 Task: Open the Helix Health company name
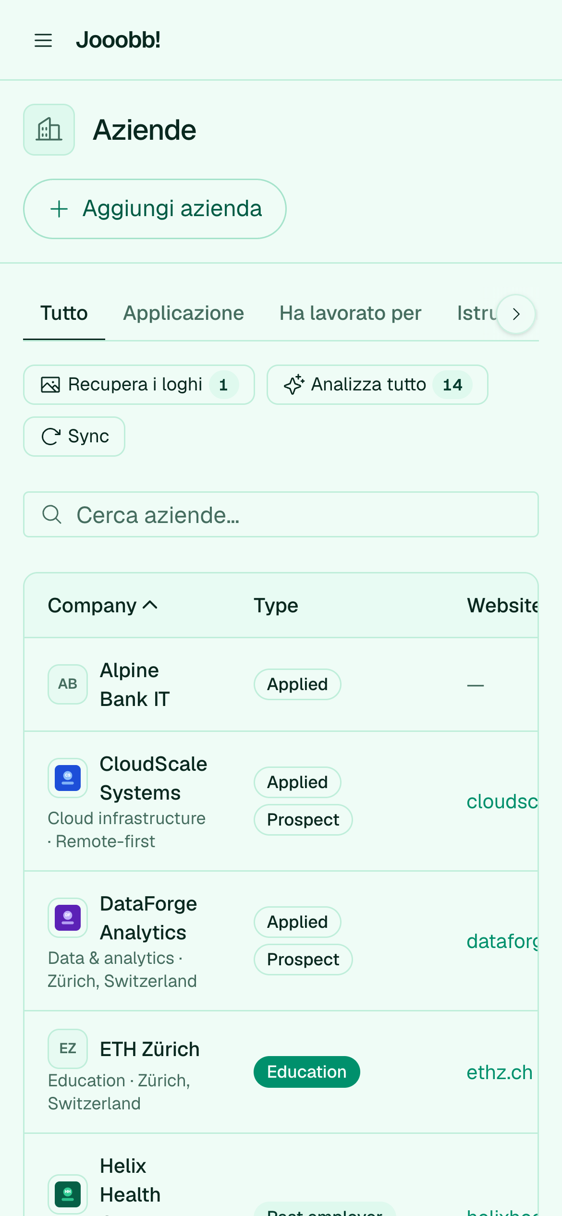pos(130,1180)
